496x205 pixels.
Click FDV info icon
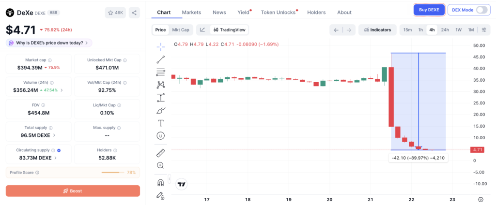coord(43,105)
